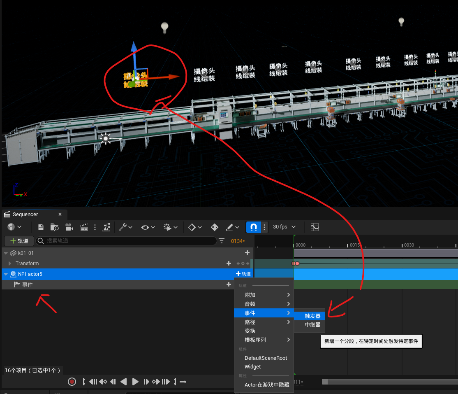458x394 pixels.
Task: Click the +轨道 button on NPI_actor5
Action: click(243, 274)
